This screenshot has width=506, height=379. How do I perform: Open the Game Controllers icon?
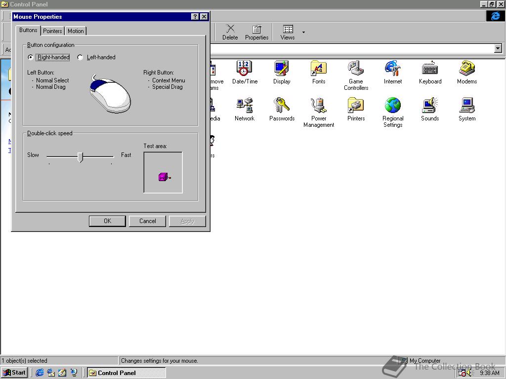(356, 68)
